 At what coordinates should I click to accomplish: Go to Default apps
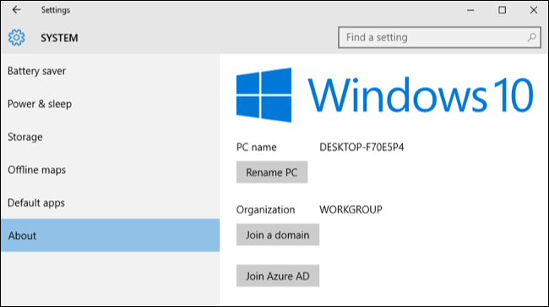[110, 202]
